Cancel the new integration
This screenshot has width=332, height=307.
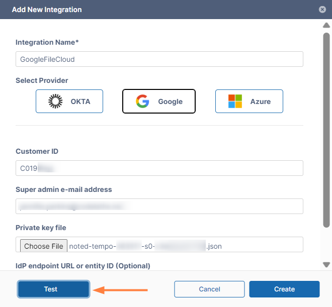coord(209,289)
